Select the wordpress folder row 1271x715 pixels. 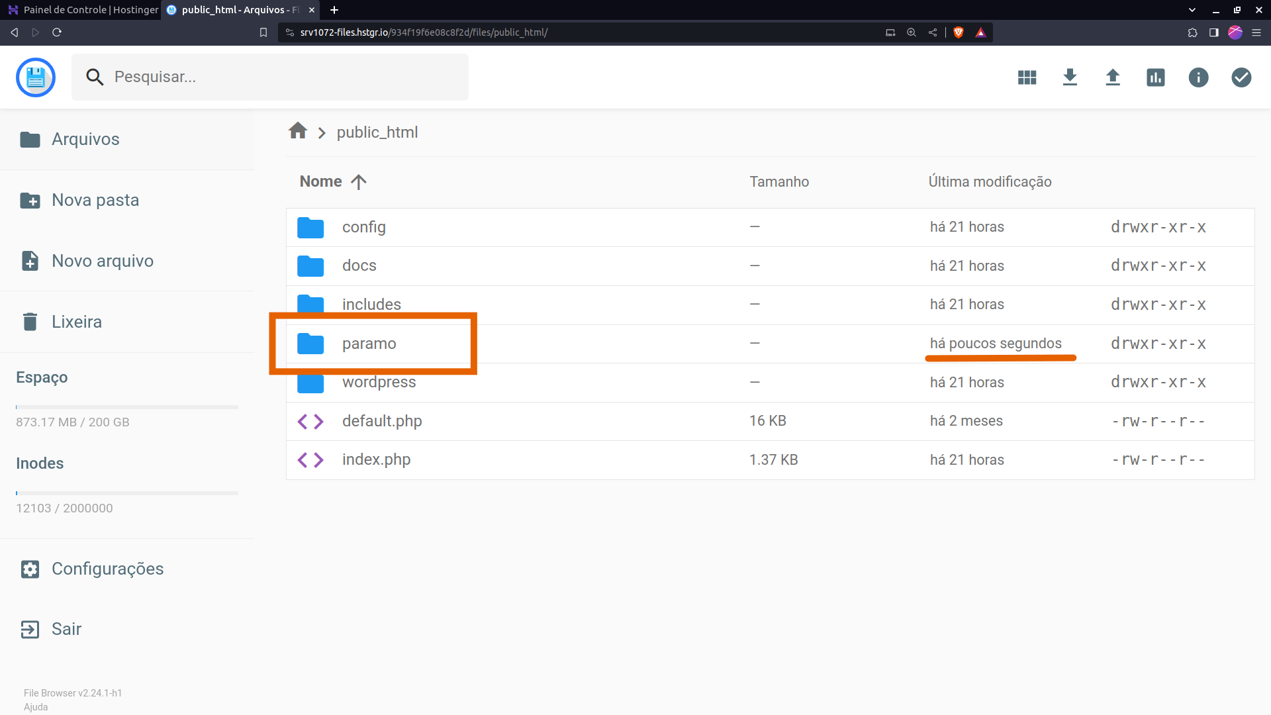[x=771, y=383]
